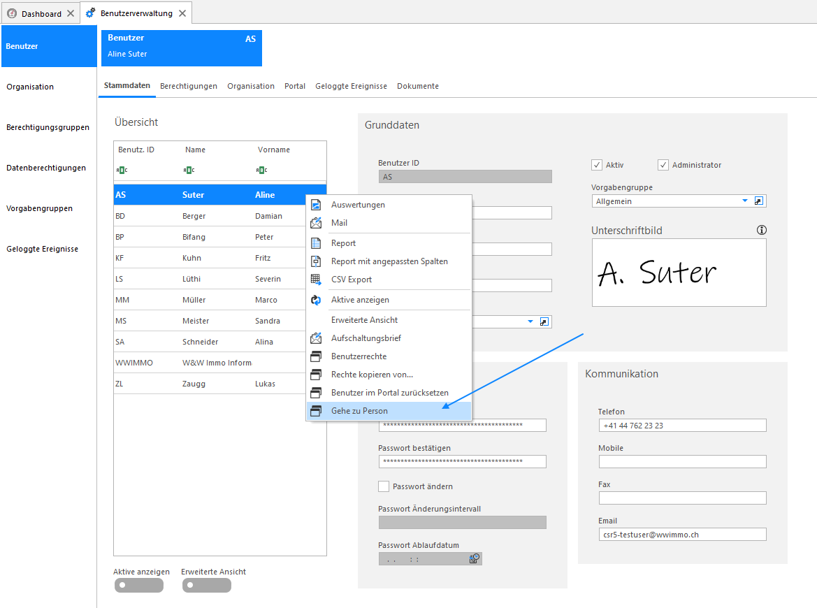Select Benutzerrechte in context menu

(x=389, y=356)
